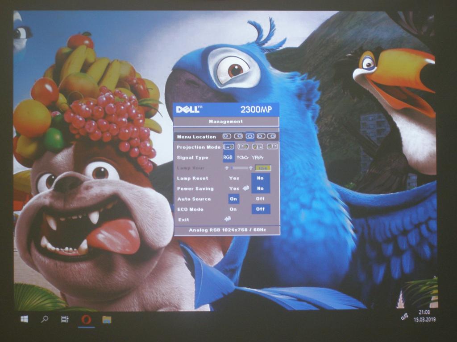Click the 2300MP model name text
Viewport: 457px width, 342px height.
click(256, 110)
